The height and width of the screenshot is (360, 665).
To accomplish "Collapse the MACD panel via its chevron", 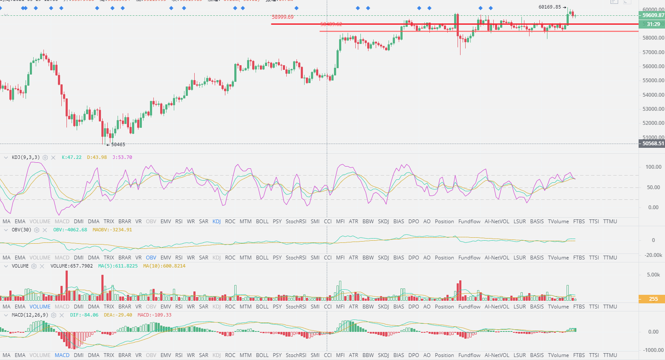I will coord(5,315).
